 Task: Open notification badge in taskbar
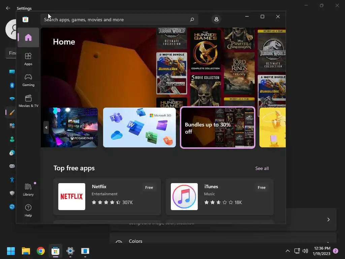(x=336, y=251)
